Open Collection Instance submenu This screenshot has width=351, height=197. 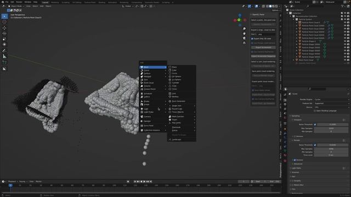pyautogui.click(x=153, y=130)
